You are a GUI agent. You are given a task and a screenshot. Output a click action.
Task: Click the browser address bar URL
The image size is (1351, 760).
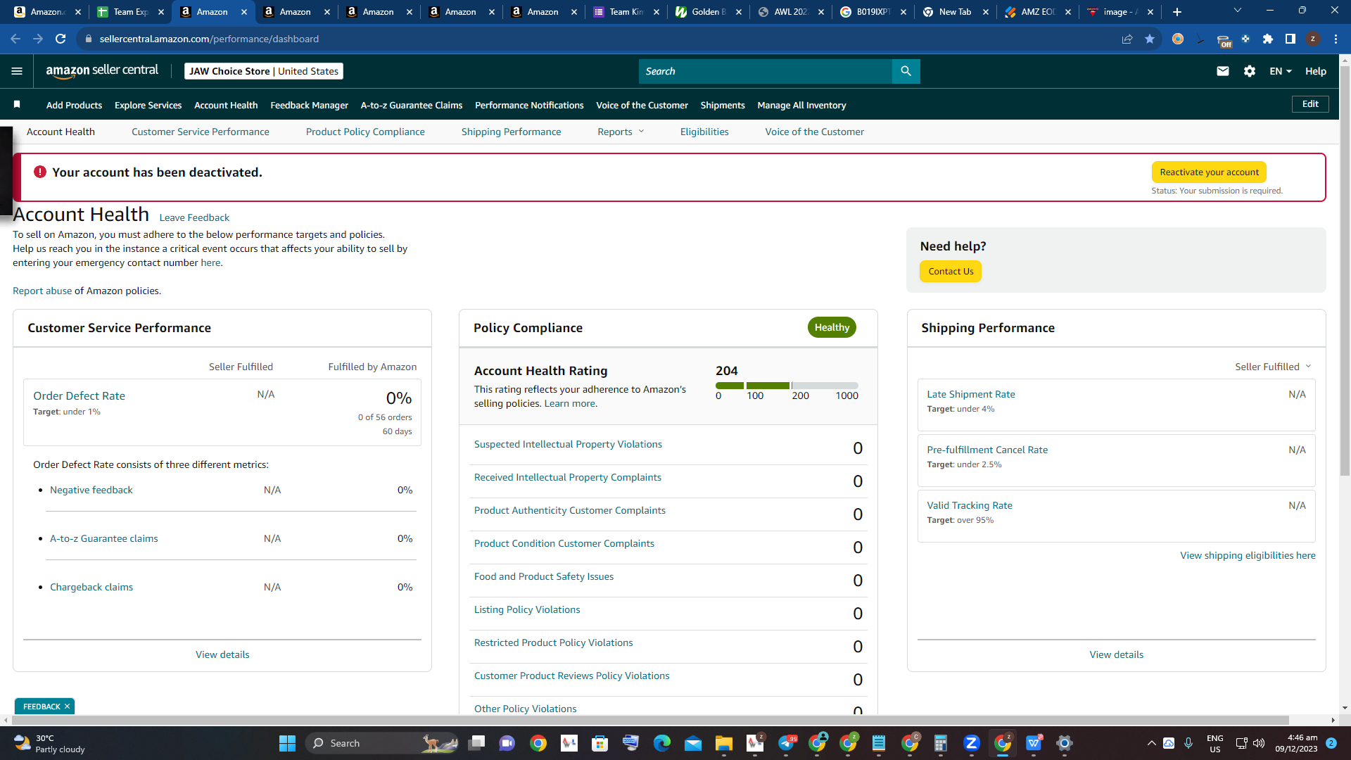pos(209,39)
